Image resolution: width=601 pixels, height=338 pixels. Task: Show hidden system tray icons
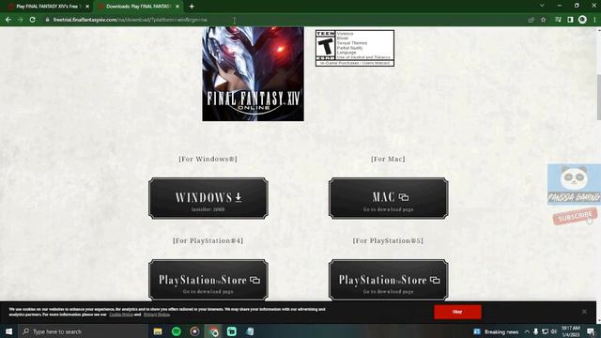pyautogui.click(x=527, y=331)
